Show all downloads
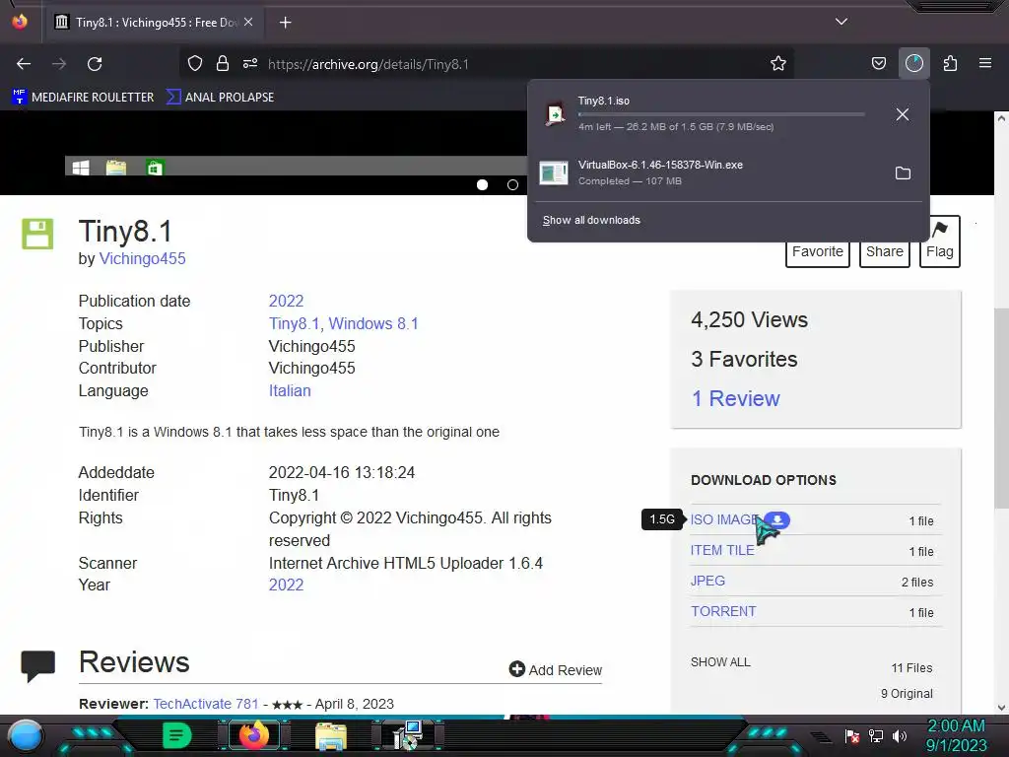1009x757 pixels. pos(591,220)
